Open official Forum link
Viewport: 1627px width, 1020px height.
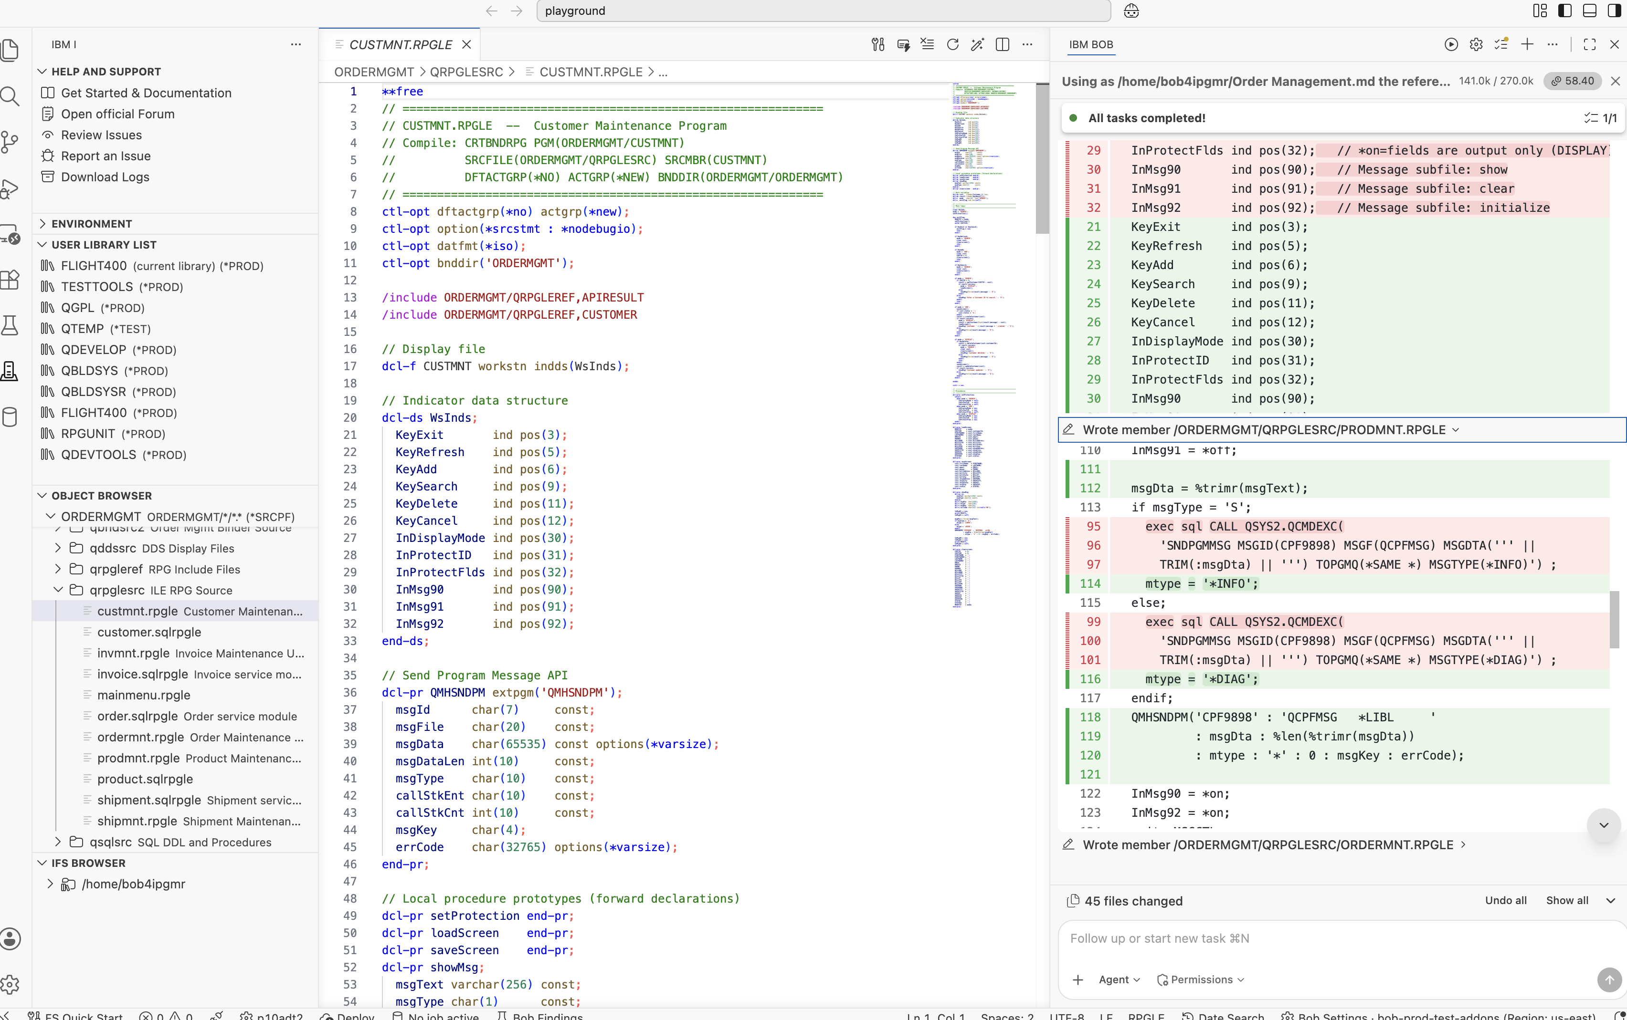117,114
